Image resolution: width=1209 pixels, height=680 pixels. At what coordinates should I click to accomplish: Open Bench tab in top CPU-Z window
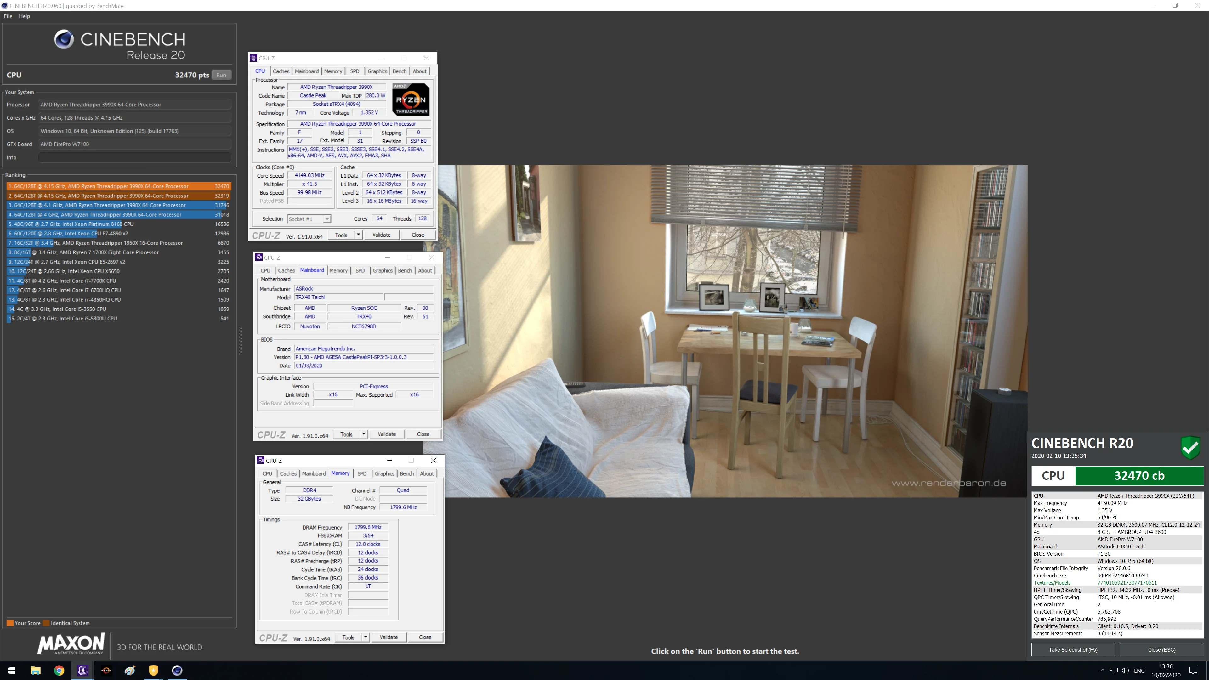pos(400,71)
